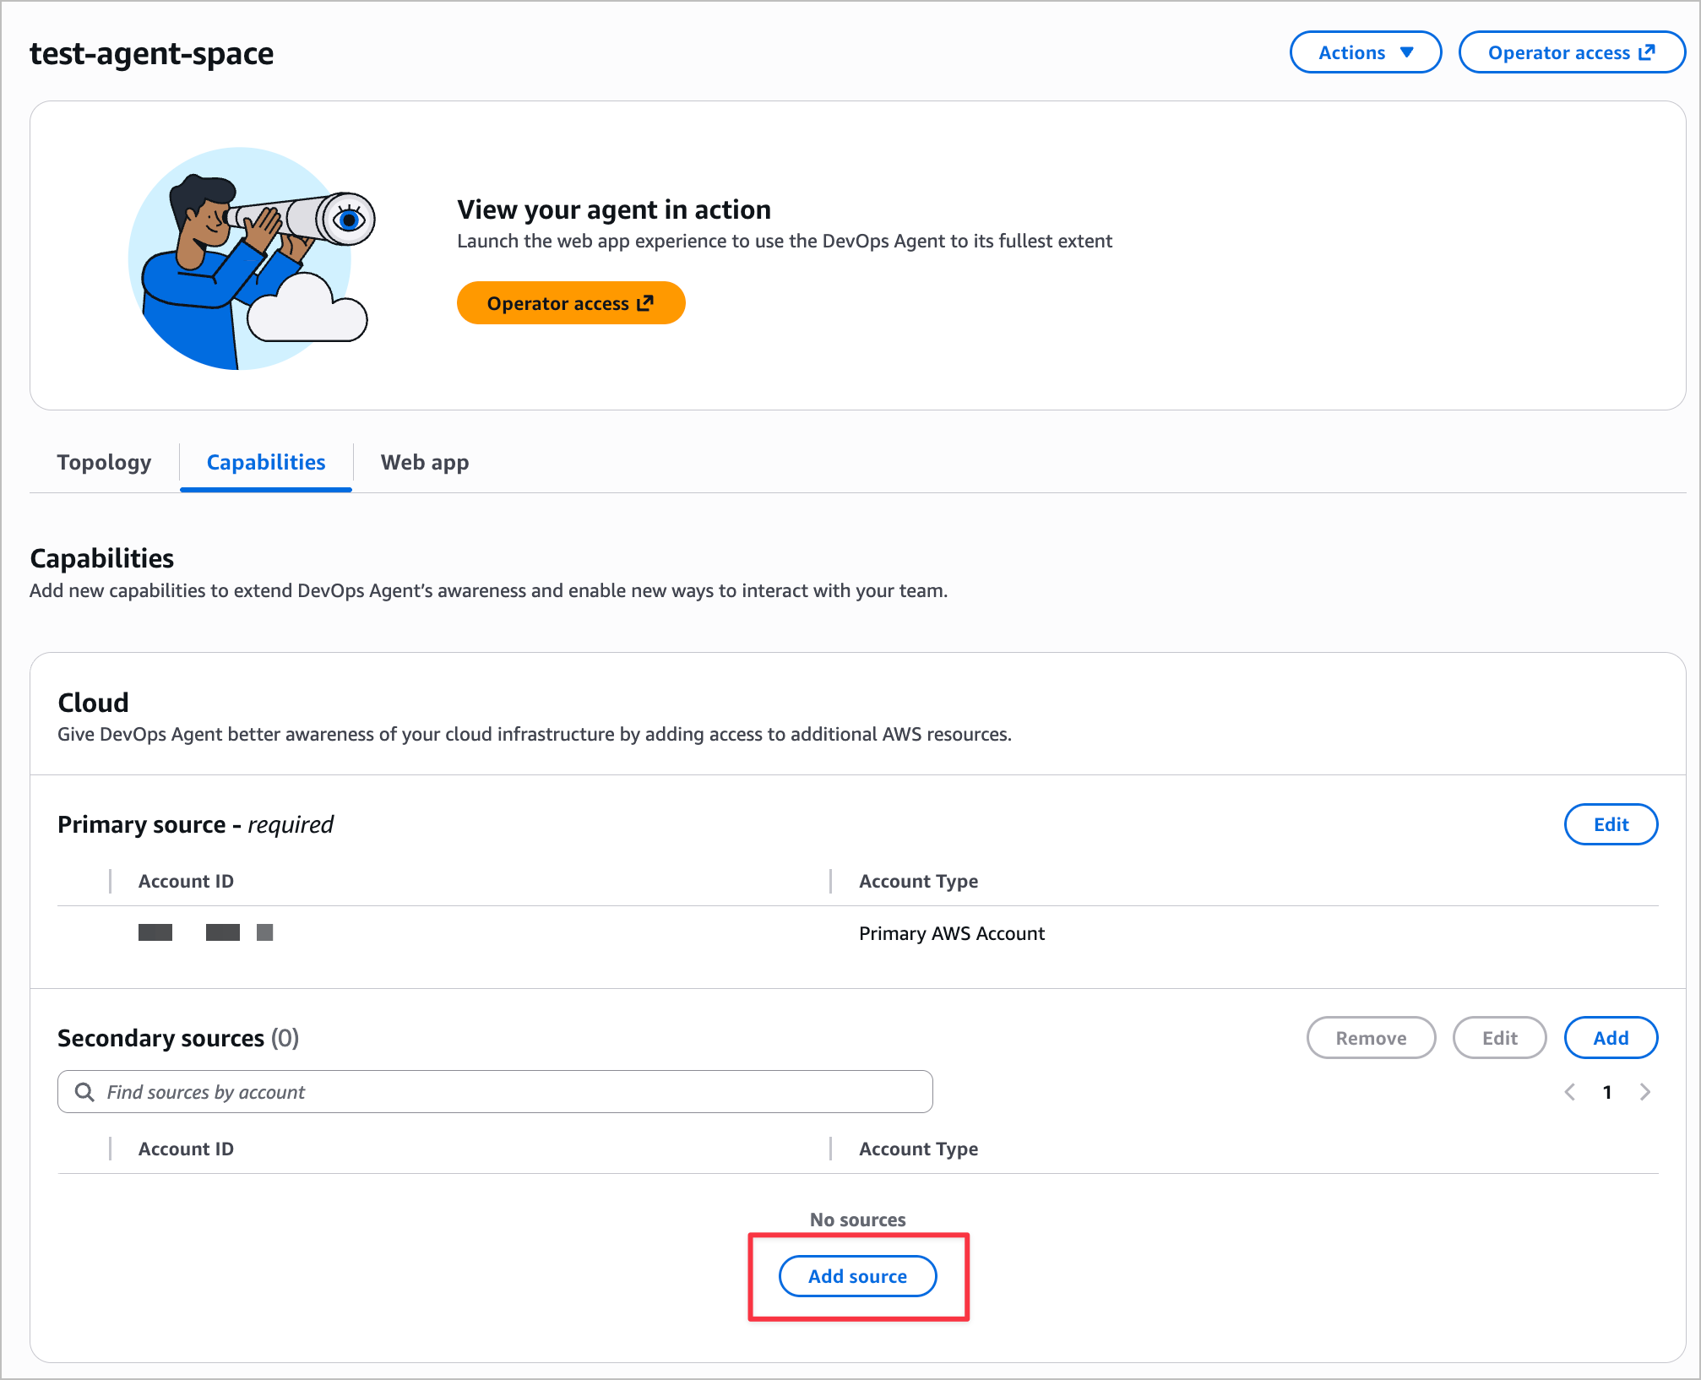Open the Actions dropdown menu
Viewport: 1701px width, 1380px height.
(x=1365, y=52)
